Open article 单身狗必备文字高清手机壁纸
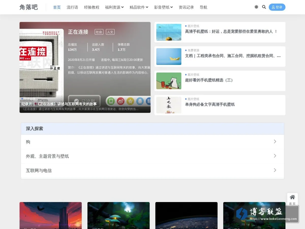The height and width of the screenshot is (229, 305). (210, 104)
